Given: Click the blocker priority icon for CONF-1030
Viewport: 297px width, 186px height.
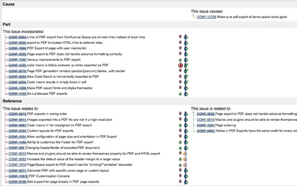Looking at the screenshot, I should pyautogui.click(x=180, y=65).
